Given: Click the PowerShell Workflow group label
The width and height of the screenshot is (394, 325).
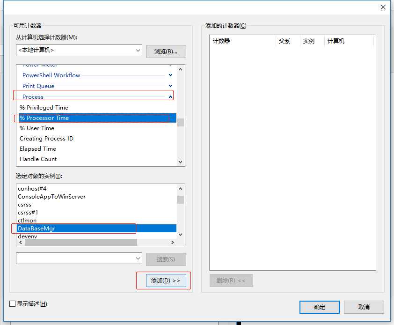Looking at the screenshot, I should [51, 75].
